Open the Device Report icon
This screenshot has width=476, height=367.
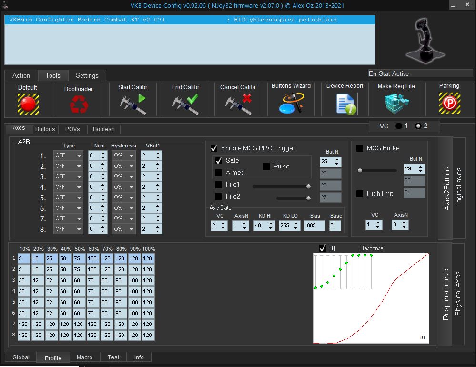click(345, 104)
